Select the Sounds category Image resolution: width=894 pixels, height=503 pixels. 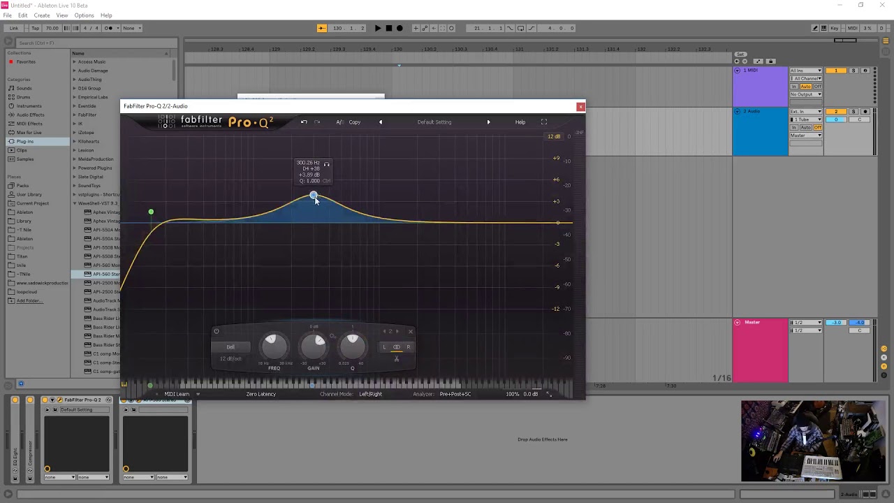coord(24,88)
